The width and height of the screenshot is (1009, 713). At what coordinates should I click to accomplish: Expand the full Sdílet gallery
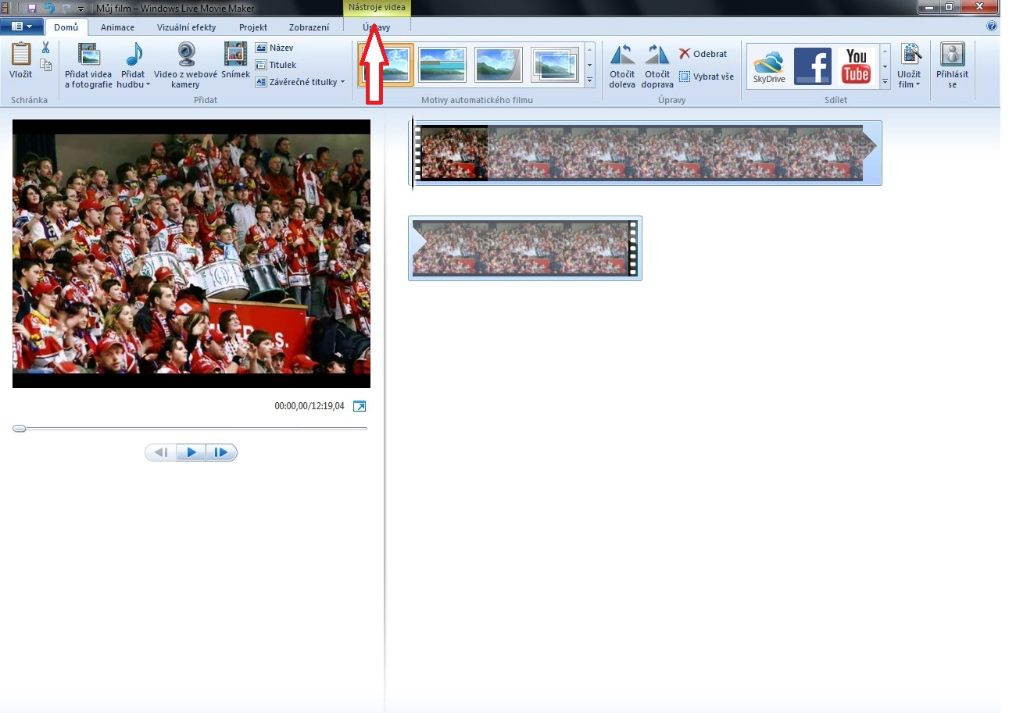[x=886, y=80]
